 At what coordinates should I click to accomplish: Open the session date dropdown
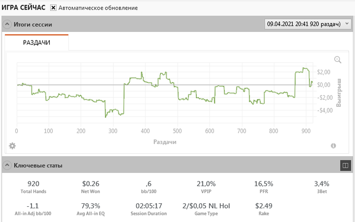(308, 24)
